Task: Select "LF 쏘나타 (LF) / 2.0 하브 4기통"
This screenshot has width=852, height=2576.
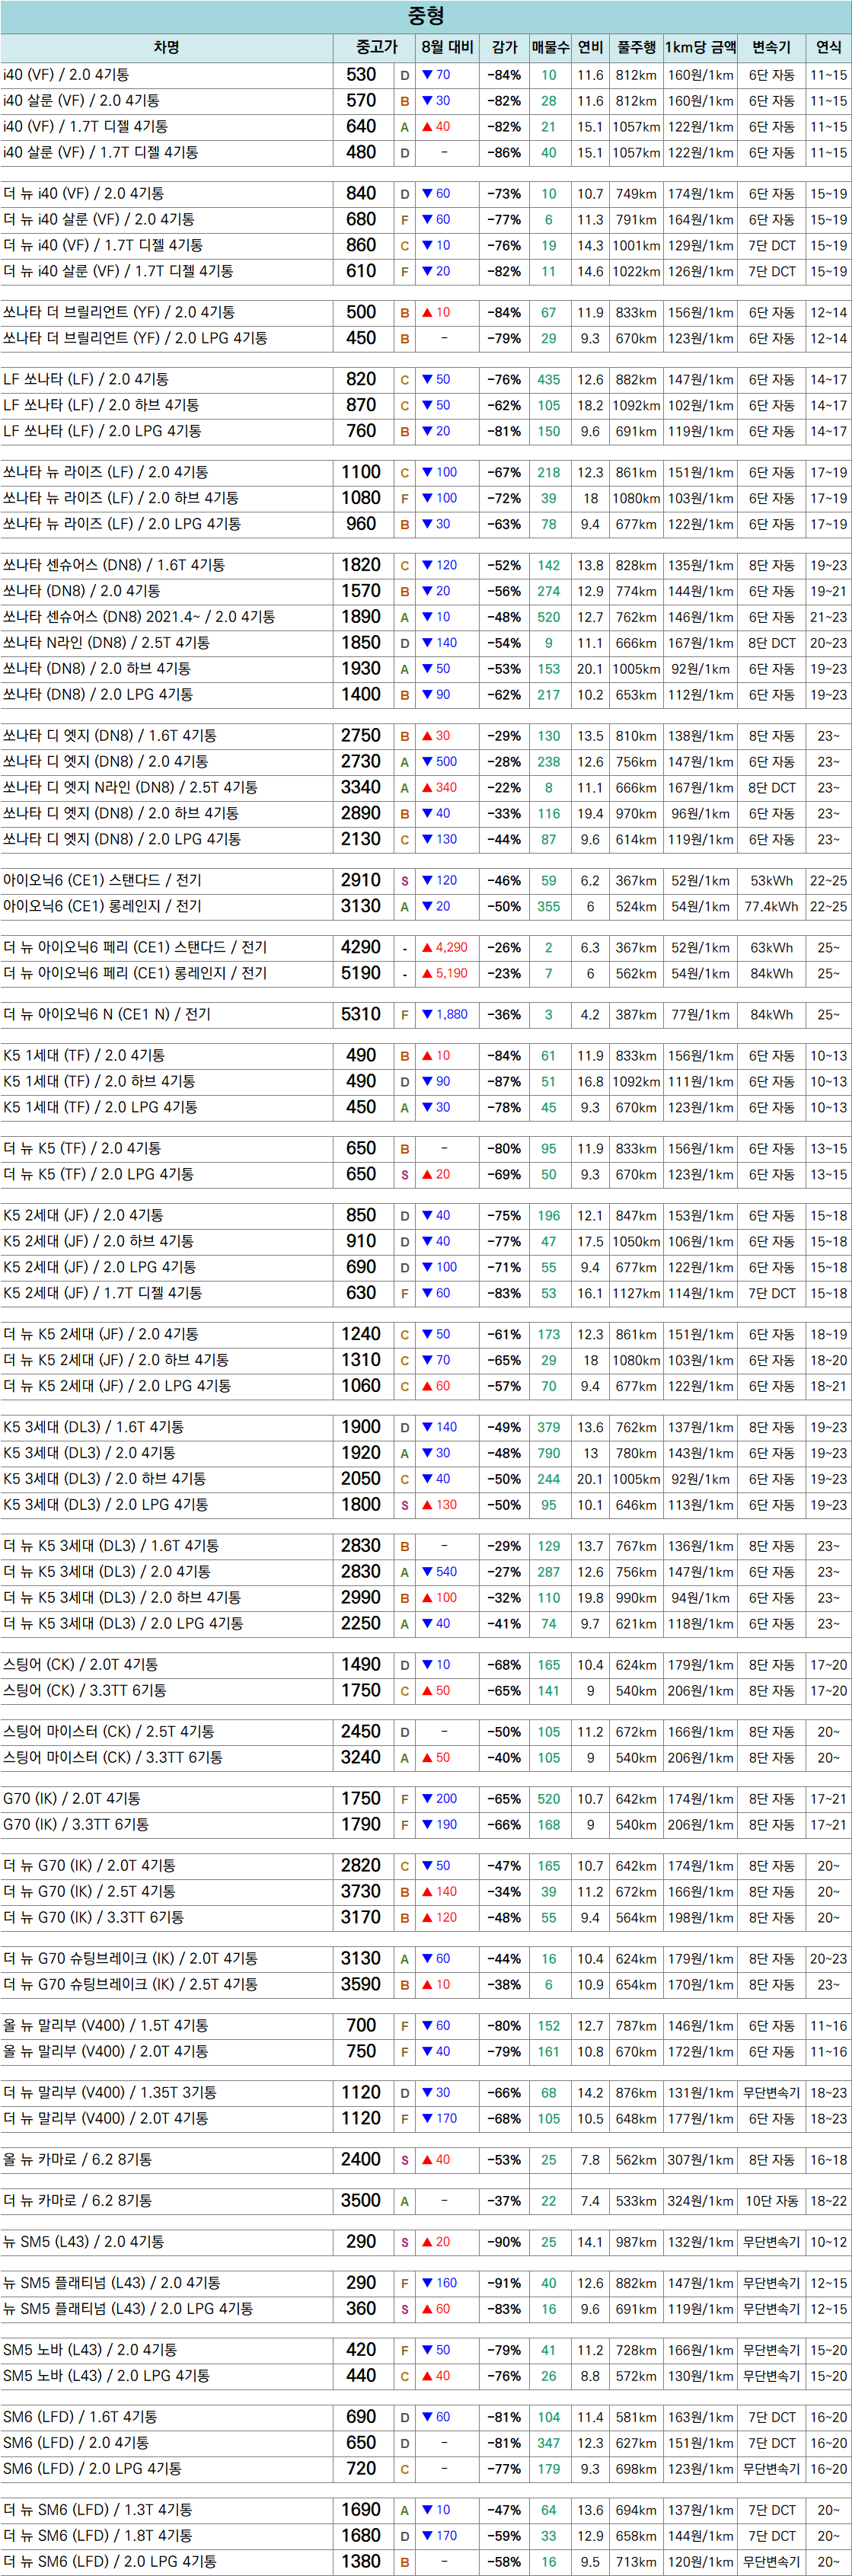Action: click(101, 405)
